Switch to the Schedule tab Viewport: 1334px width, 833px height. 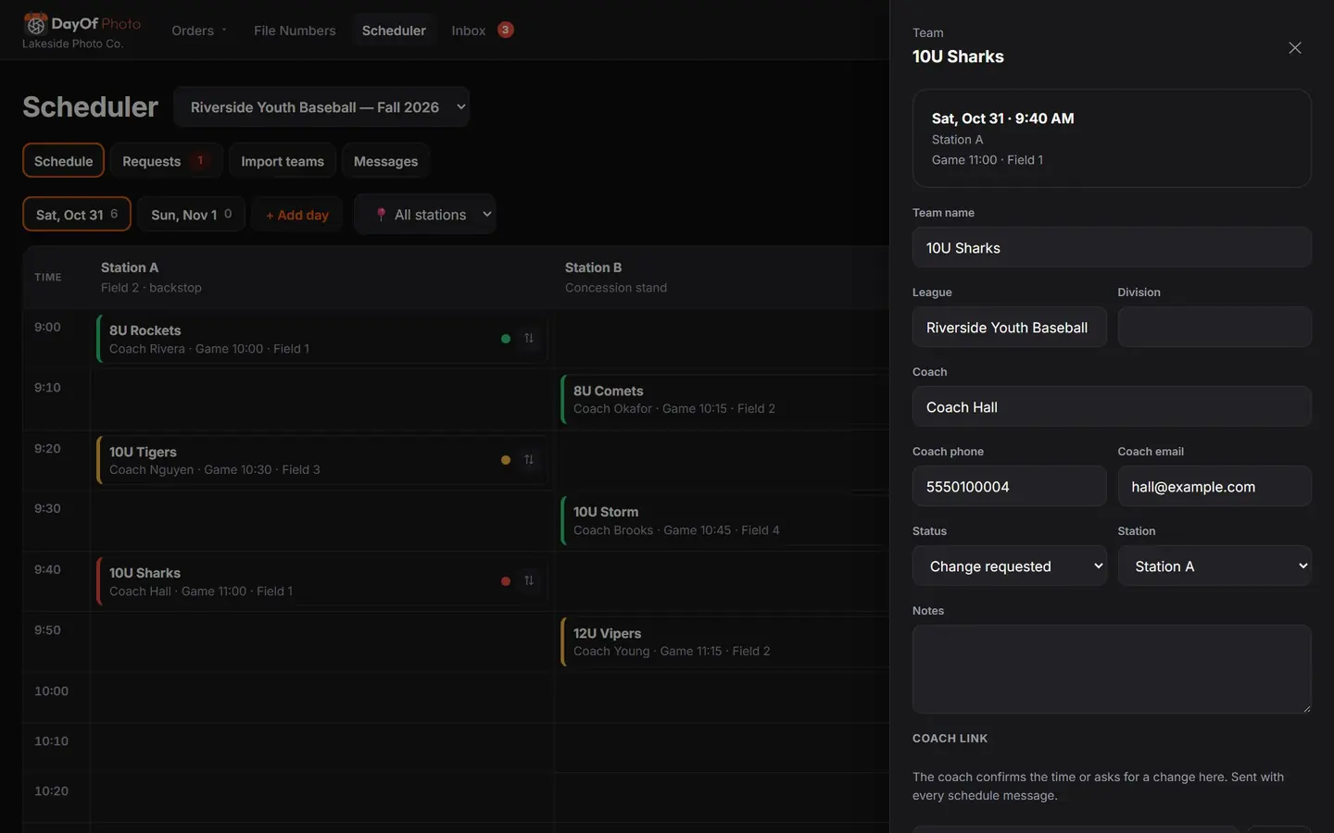[x=63, y=160]
